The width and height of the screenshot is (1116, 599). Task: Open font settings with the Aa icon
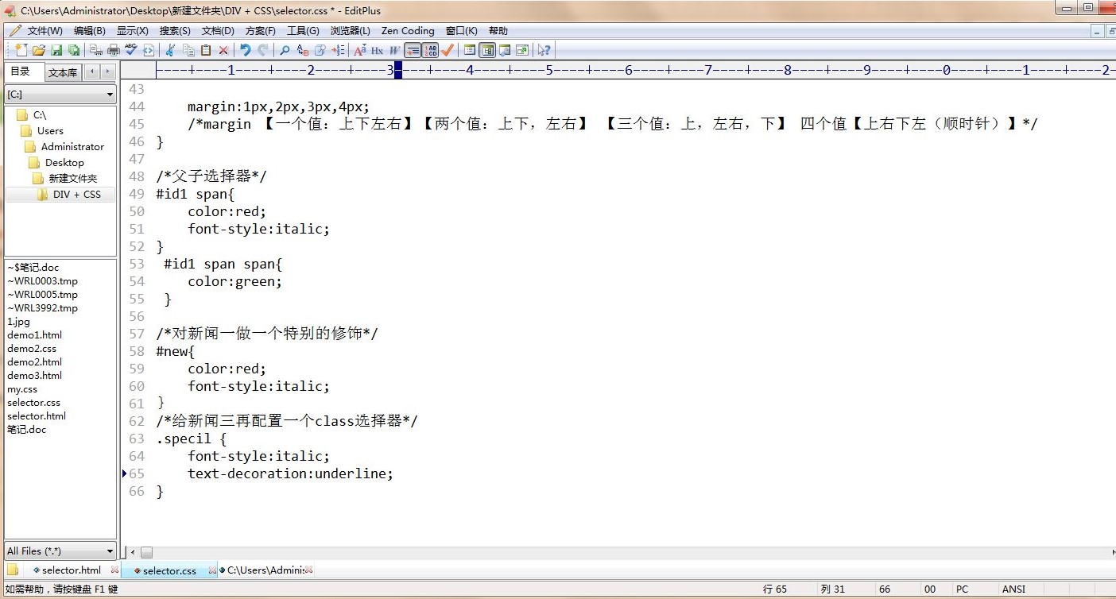pos(360,50)
